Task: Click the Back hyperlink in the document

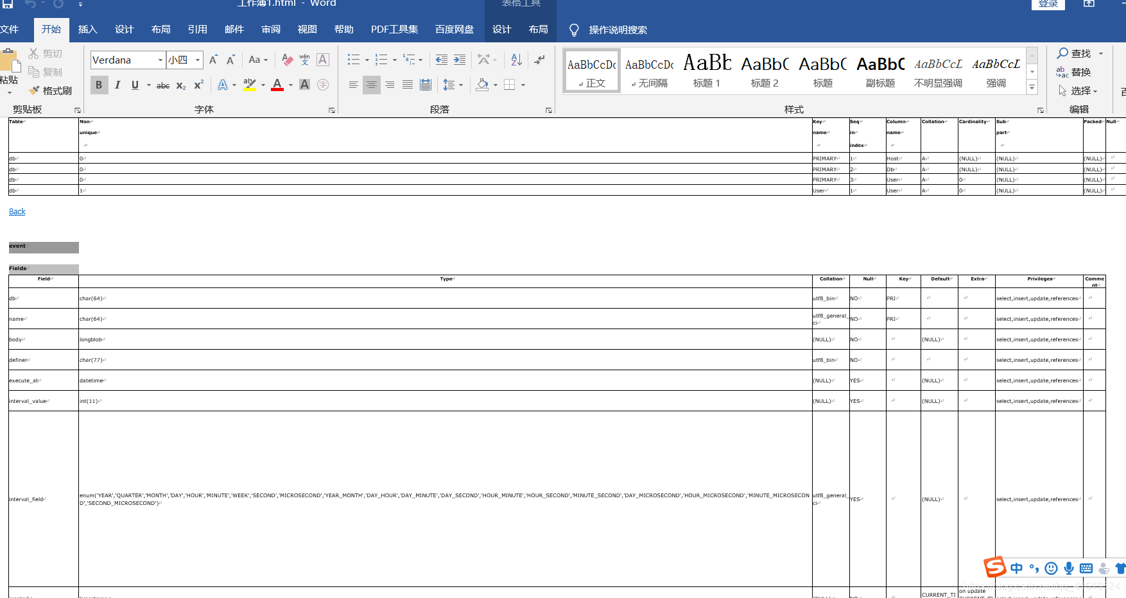Action: (x=17, y=212)
